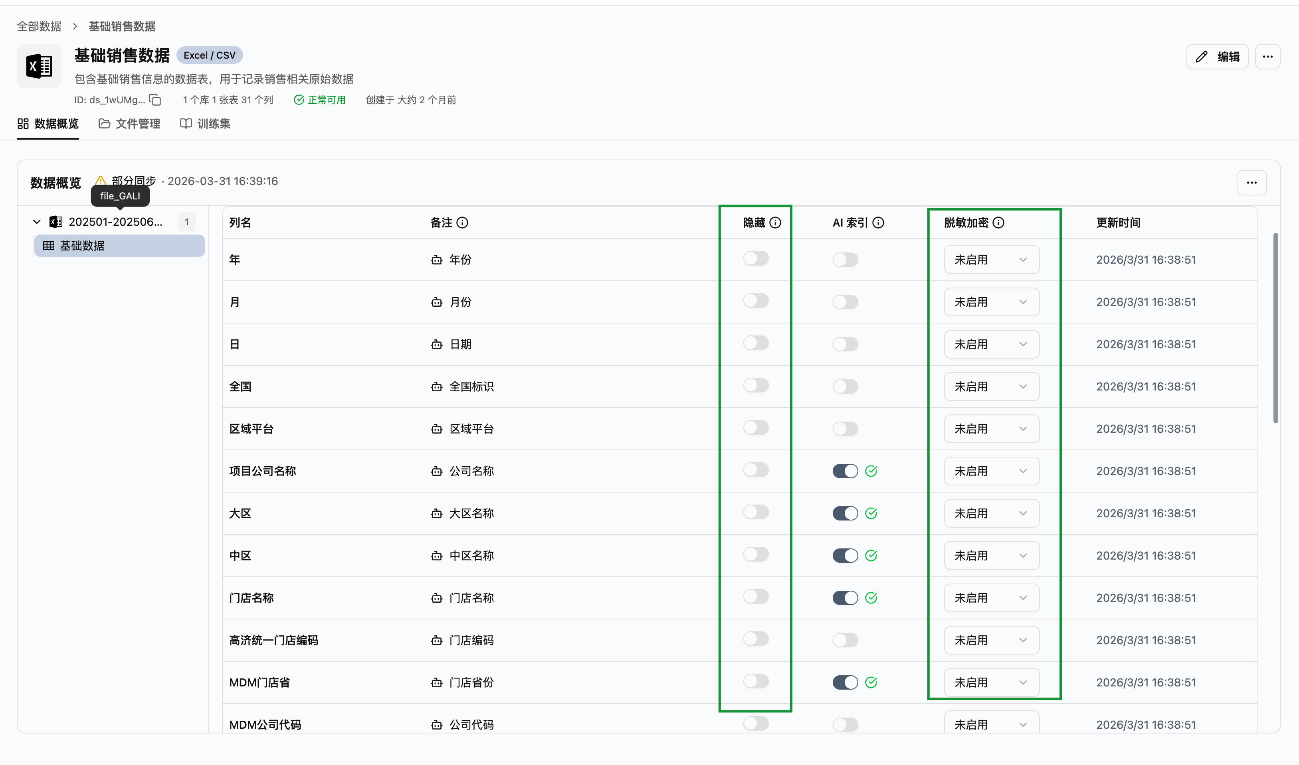Toggle hide switch for 月 column
Viewport: 1299px width, 765px height.
point(756,301)
